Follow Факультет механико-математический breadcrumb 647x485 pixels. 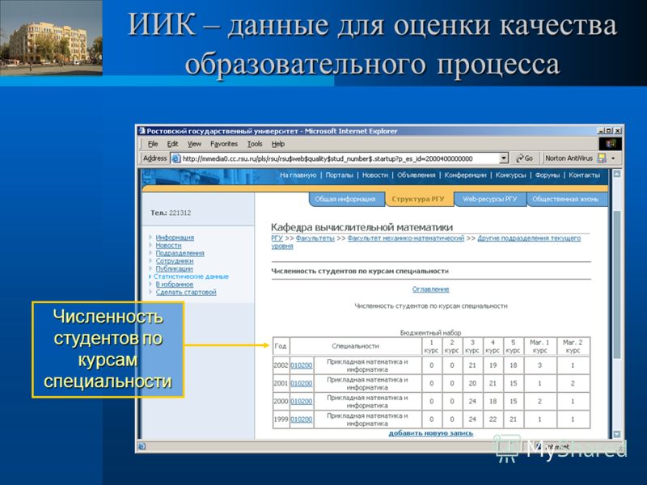[x=406, y=238]
